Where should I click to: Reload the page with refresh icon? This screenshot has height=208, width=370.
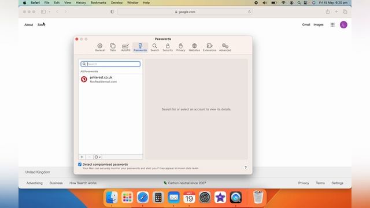click(249, 12)
